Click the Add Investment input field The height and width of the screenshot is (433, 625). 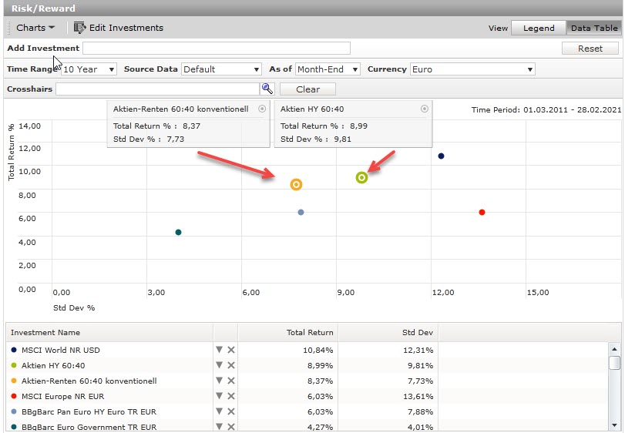tap(217, 49)
